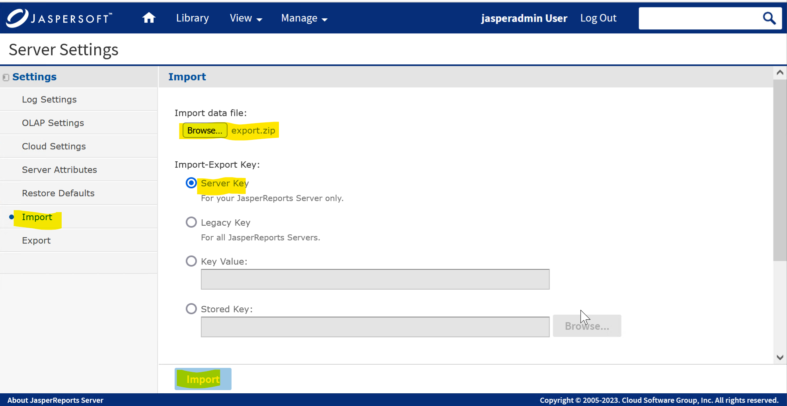Click the Log Out link
Screen dimensions: 787x406
[598, 18]
